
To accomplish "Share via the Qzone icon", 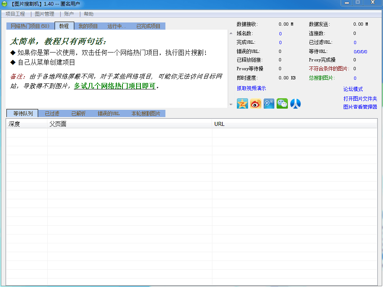I will pos(242,103).
